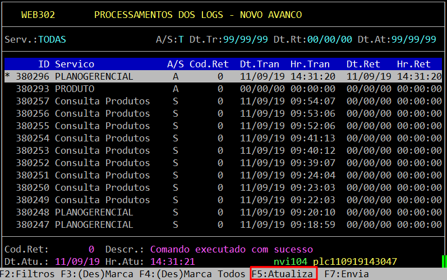Click F7:Envia to send

click(347, 274)
